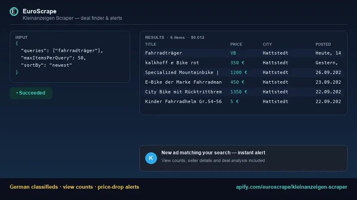The width and height of the screenshot is (357, 200).
Task: Click the Gestern posted date
Action: 327,63
